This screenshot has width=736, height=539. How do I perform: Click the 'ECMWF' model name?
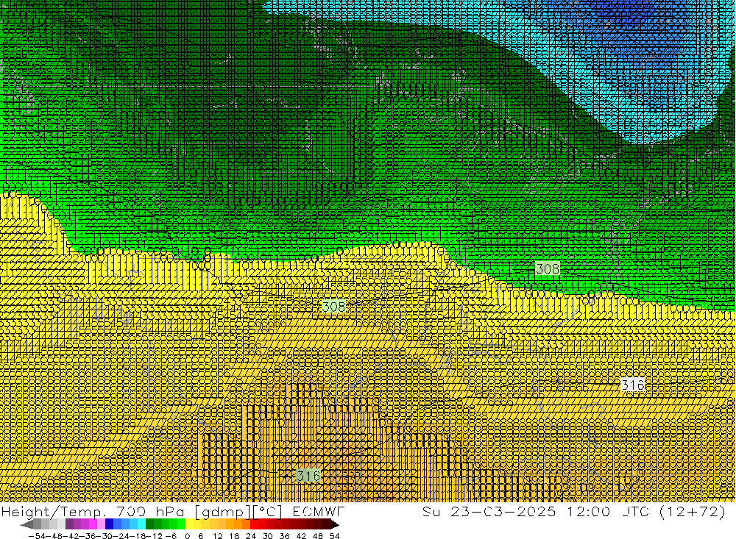coord(319,511)
